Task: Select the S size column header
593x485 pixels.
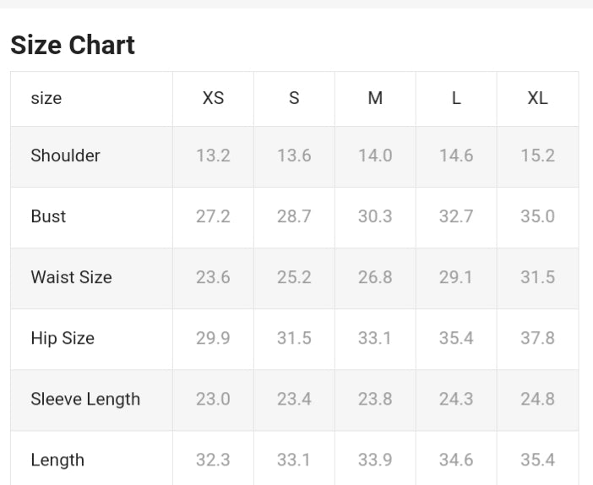Action: click(294, 98)
